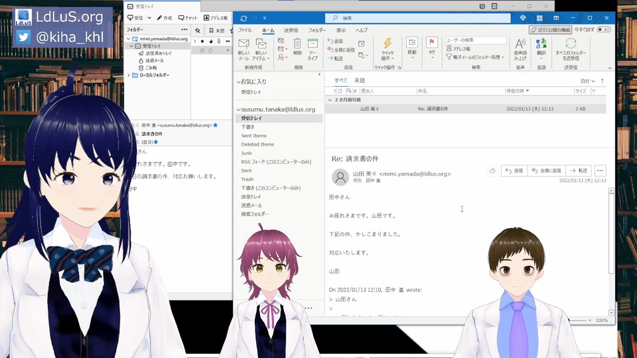The height and width of the screenshot is (358, 637).
Task: Show All (すべて) messages filter
Action: (x=340, y=80)
